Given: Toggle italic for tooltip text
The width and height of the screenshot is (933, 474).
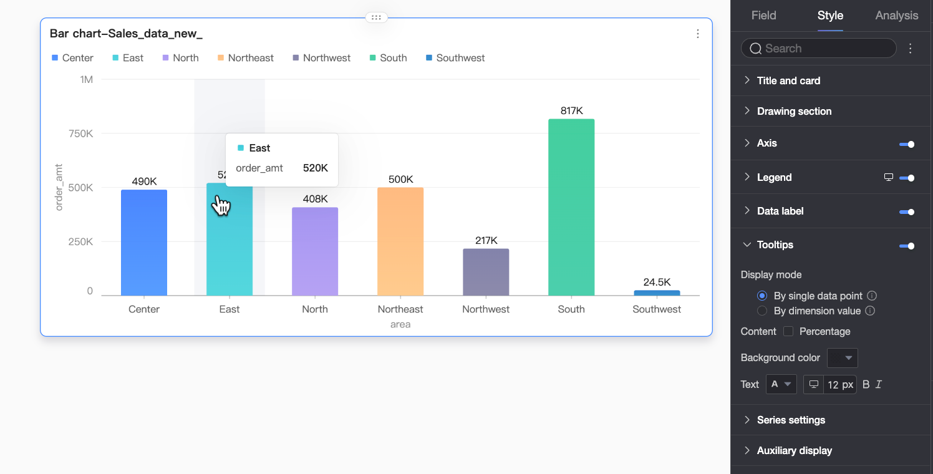Looking at the screenshot, I should pos(879,384).
